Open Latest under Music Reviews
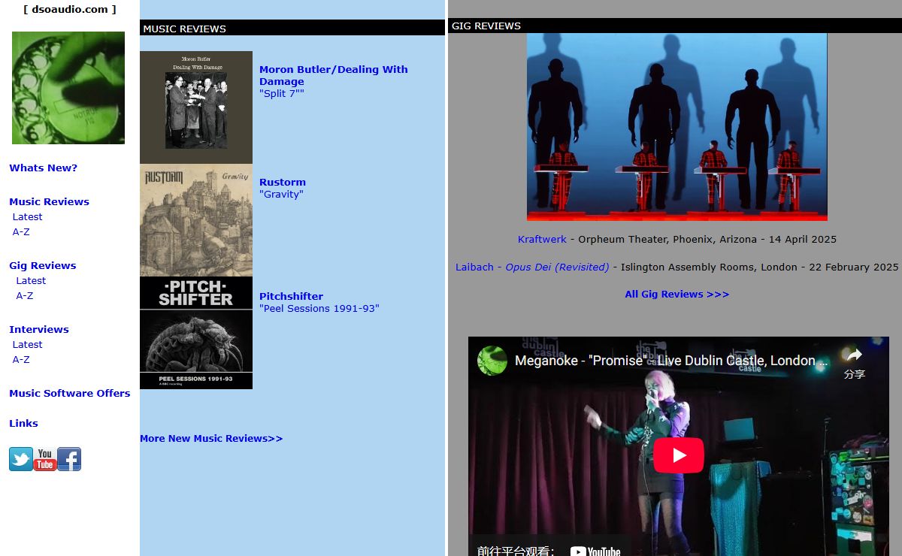902x556 pixels. 27,216
